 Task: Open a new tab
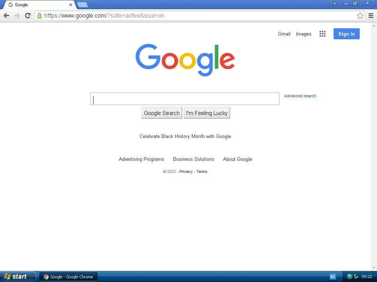point(82,5)
